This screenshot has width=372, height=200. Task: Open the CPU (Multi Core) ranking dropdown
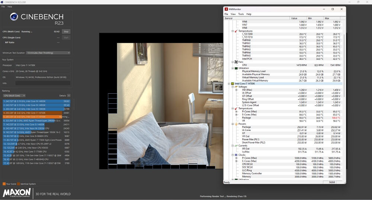click(x=14, y=96)
